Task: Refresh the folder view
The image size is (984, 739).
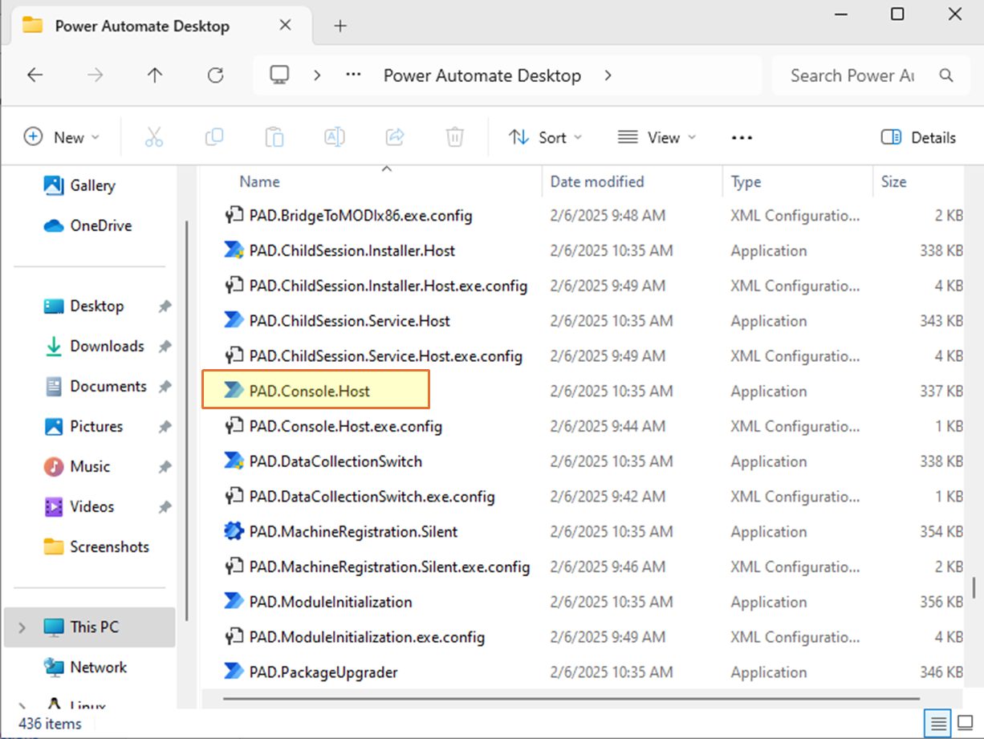Action: (x=215, y=75)
